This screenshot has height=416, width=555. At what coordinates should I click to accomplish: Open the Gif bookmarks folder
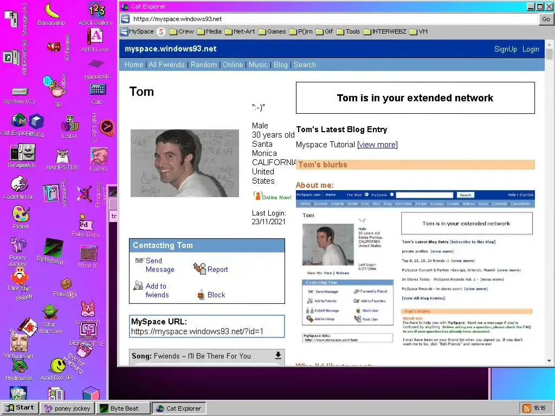pos(324,31)
